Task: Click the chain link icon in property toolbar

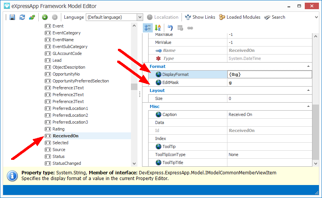Action: tap(190, 28)
